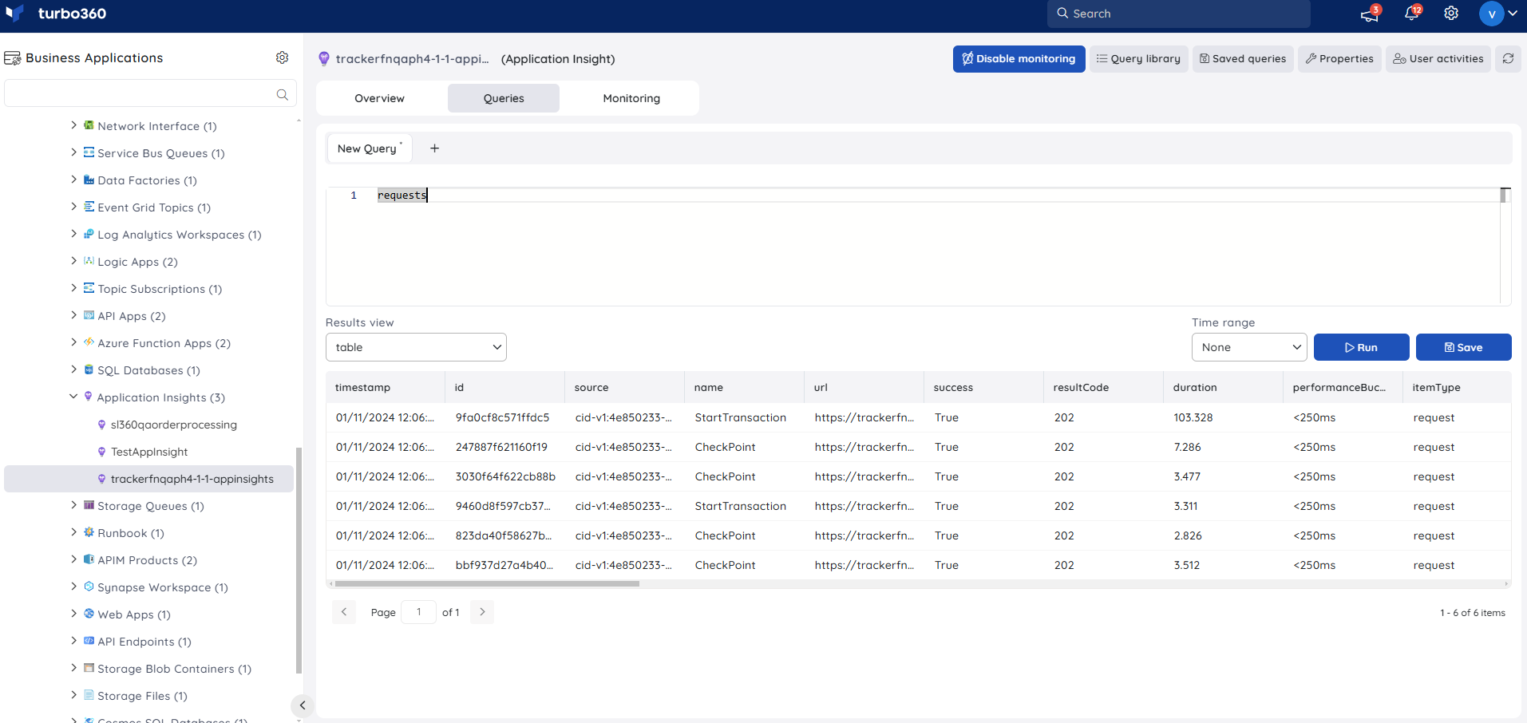Run the query
The image size is (1527, 723).
coord(1361,347)
